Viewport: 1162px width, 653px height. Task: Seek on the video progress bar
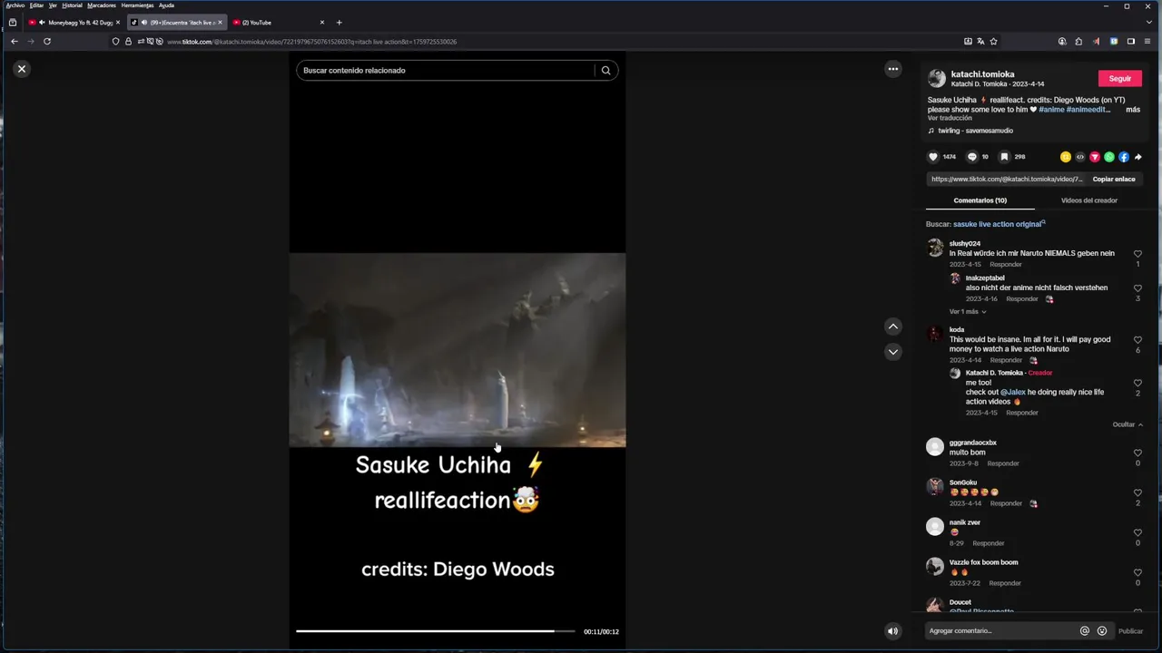[x=436, y=631]
